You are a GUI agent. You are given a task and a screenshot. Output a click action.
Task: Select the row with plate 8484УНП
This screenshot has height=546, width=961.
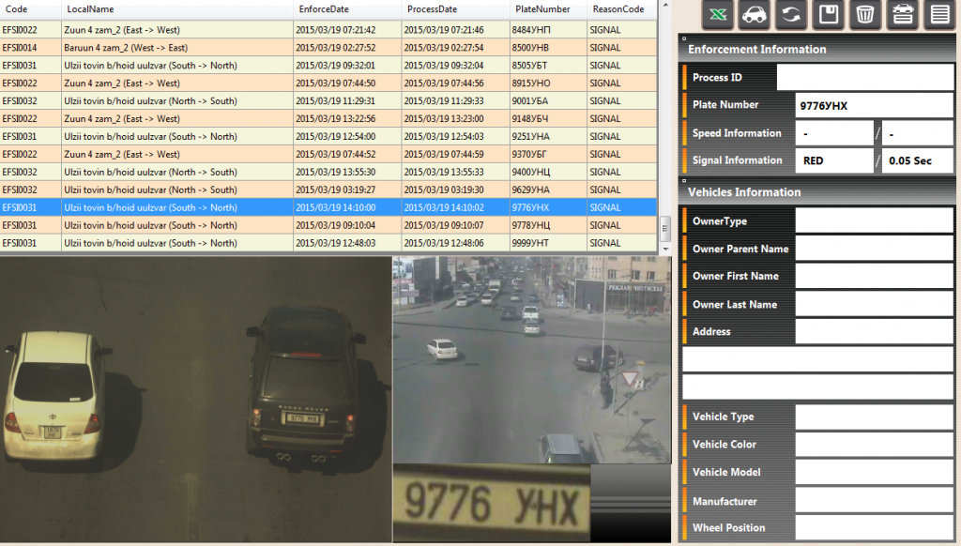(x=328, y=30)
